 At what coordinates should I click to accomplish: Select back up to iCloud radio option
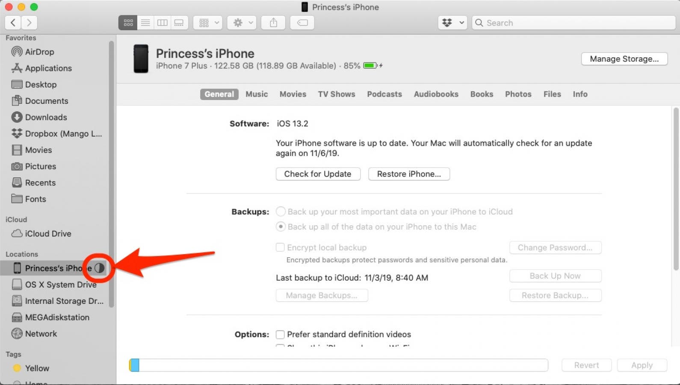coord(281,212)
